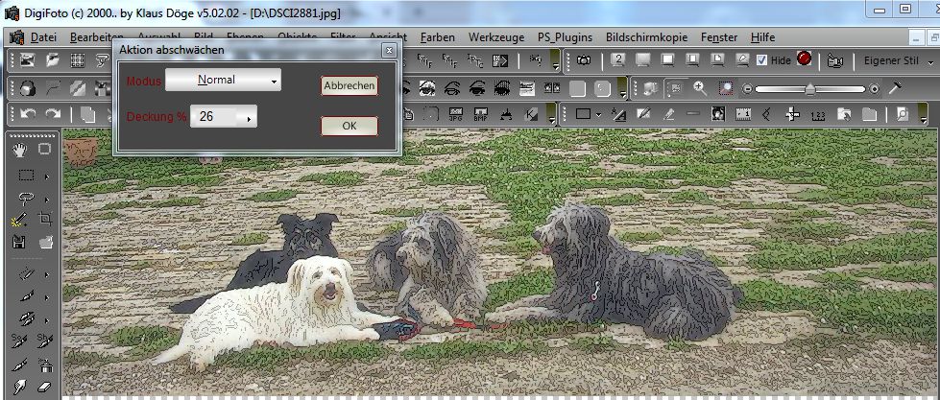The image size is (940, 400).
Task: Click the Deckung % value field
Action: coord(216,117)
